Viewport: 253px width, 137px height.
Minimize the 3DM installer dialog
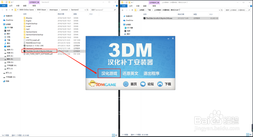click(168, 38)
